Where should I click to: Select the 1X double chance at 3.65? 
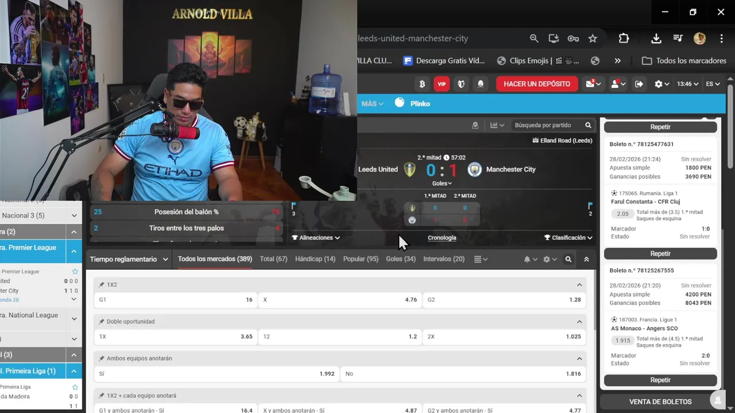point(176,337)
